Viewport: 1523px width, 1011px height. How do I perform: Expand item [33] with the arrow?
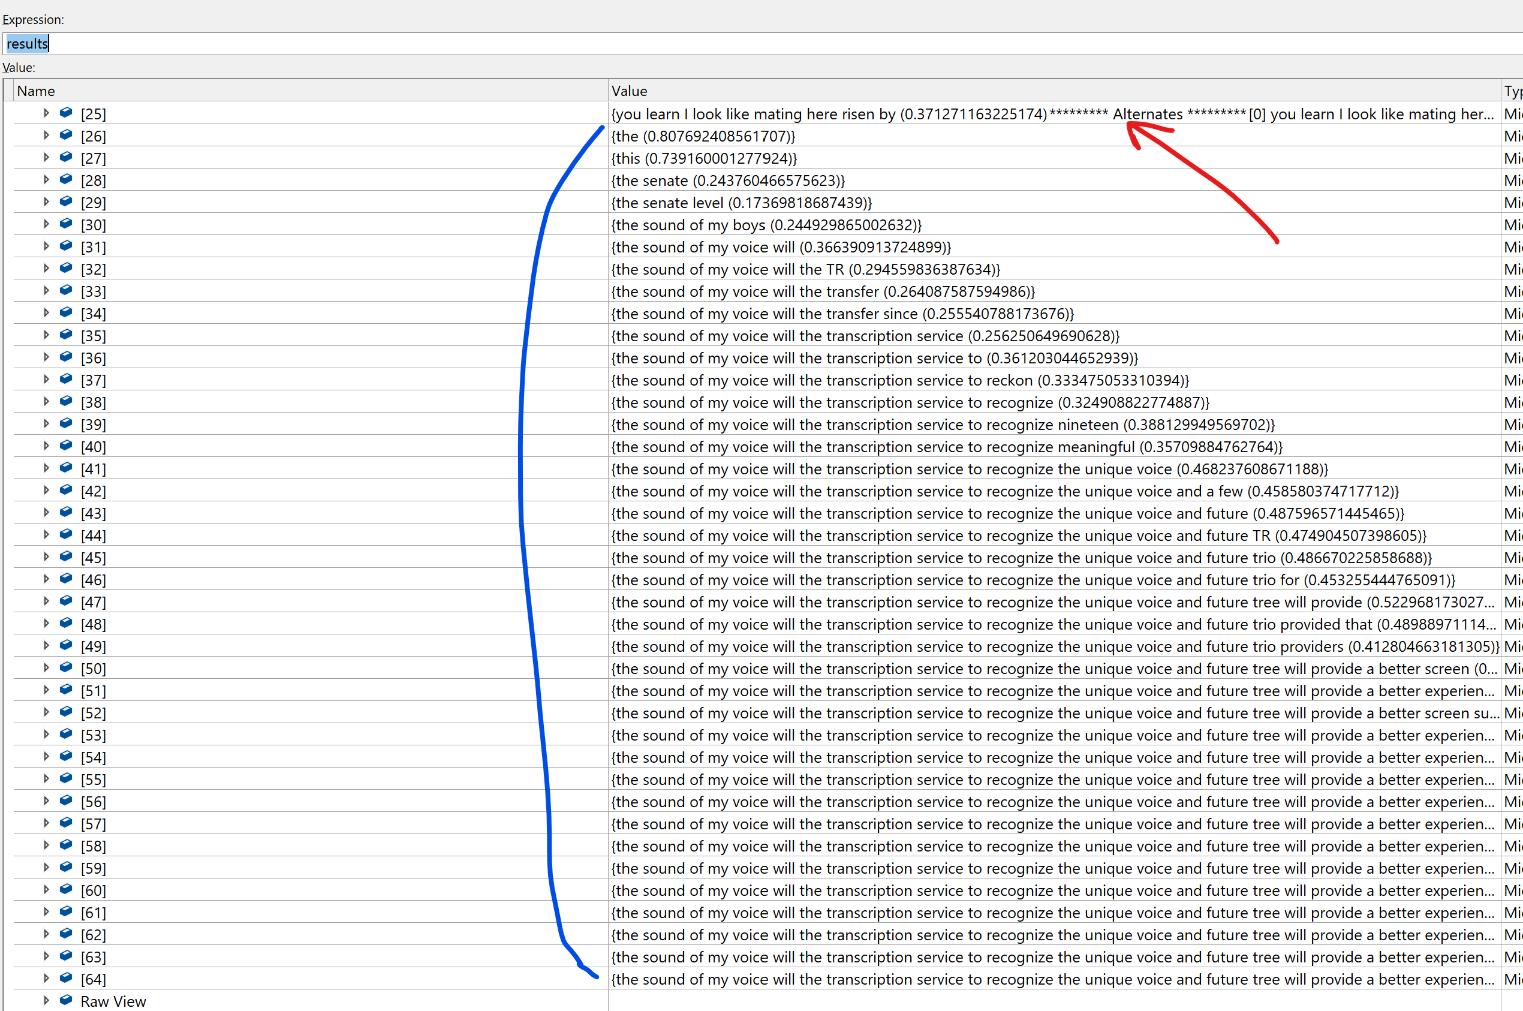[x=46, y=291]
